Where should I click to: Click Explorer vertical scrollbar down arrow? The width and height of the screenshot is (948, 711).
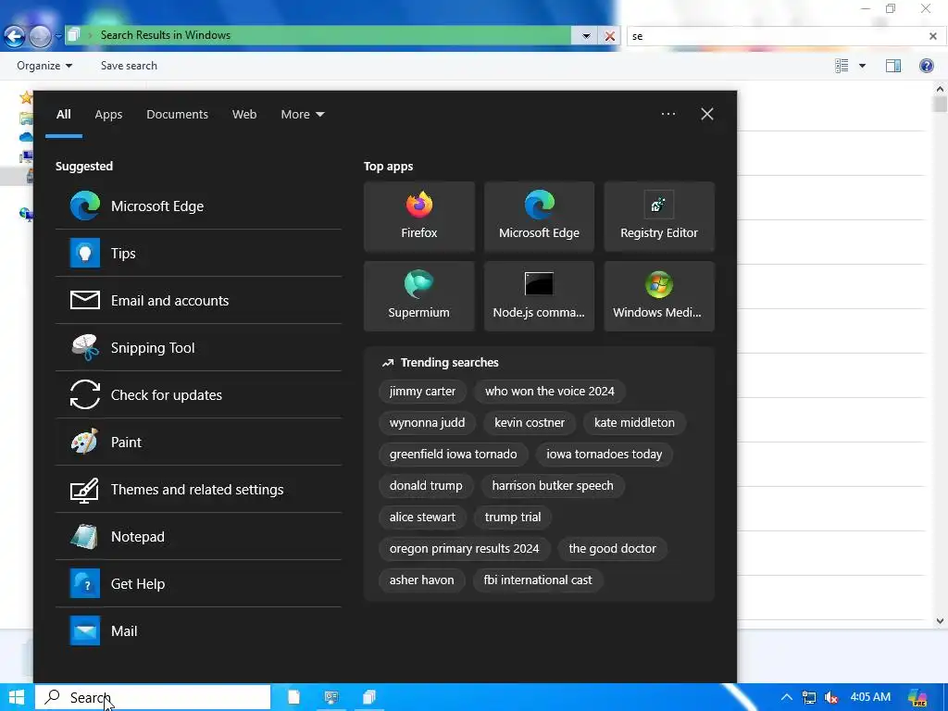click(940, 621)
